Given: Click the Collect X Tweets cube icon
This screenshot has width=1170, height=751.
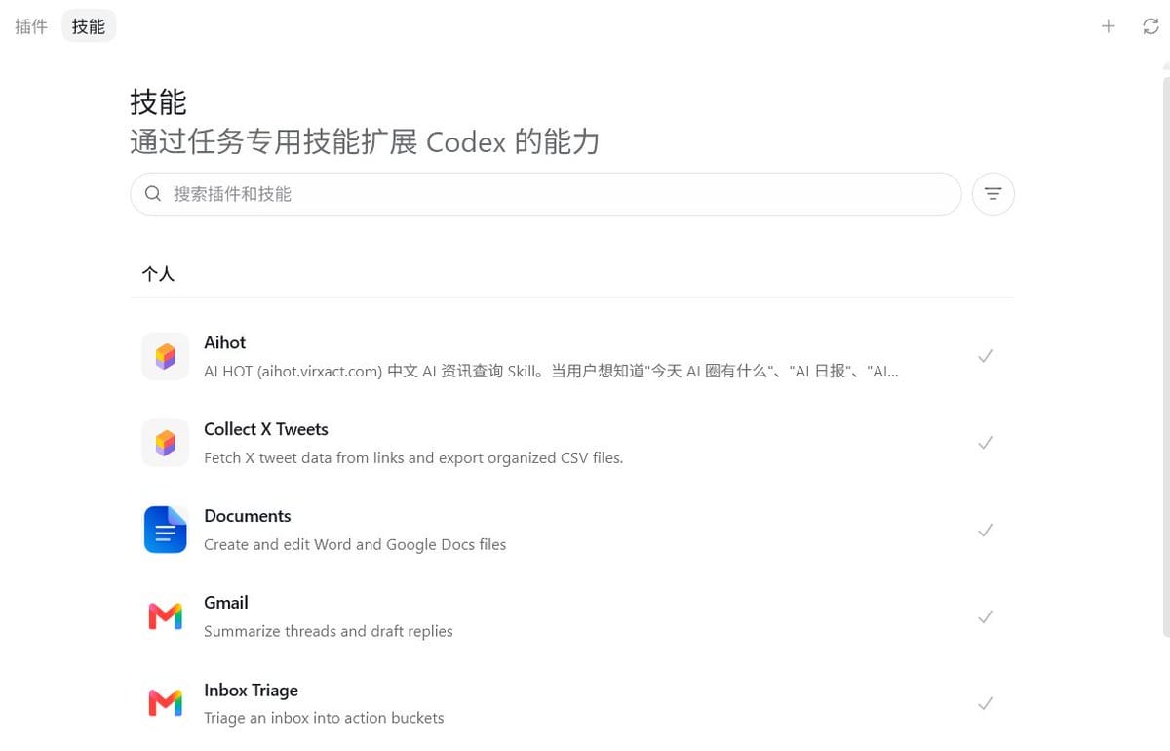Looking at the screenshot, I should click(165, 443).
